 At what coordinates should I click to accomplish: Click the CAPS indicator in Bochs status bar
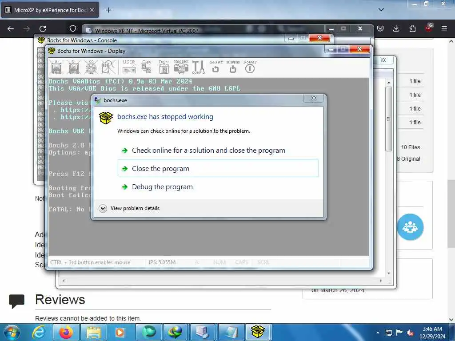[241, 262]
